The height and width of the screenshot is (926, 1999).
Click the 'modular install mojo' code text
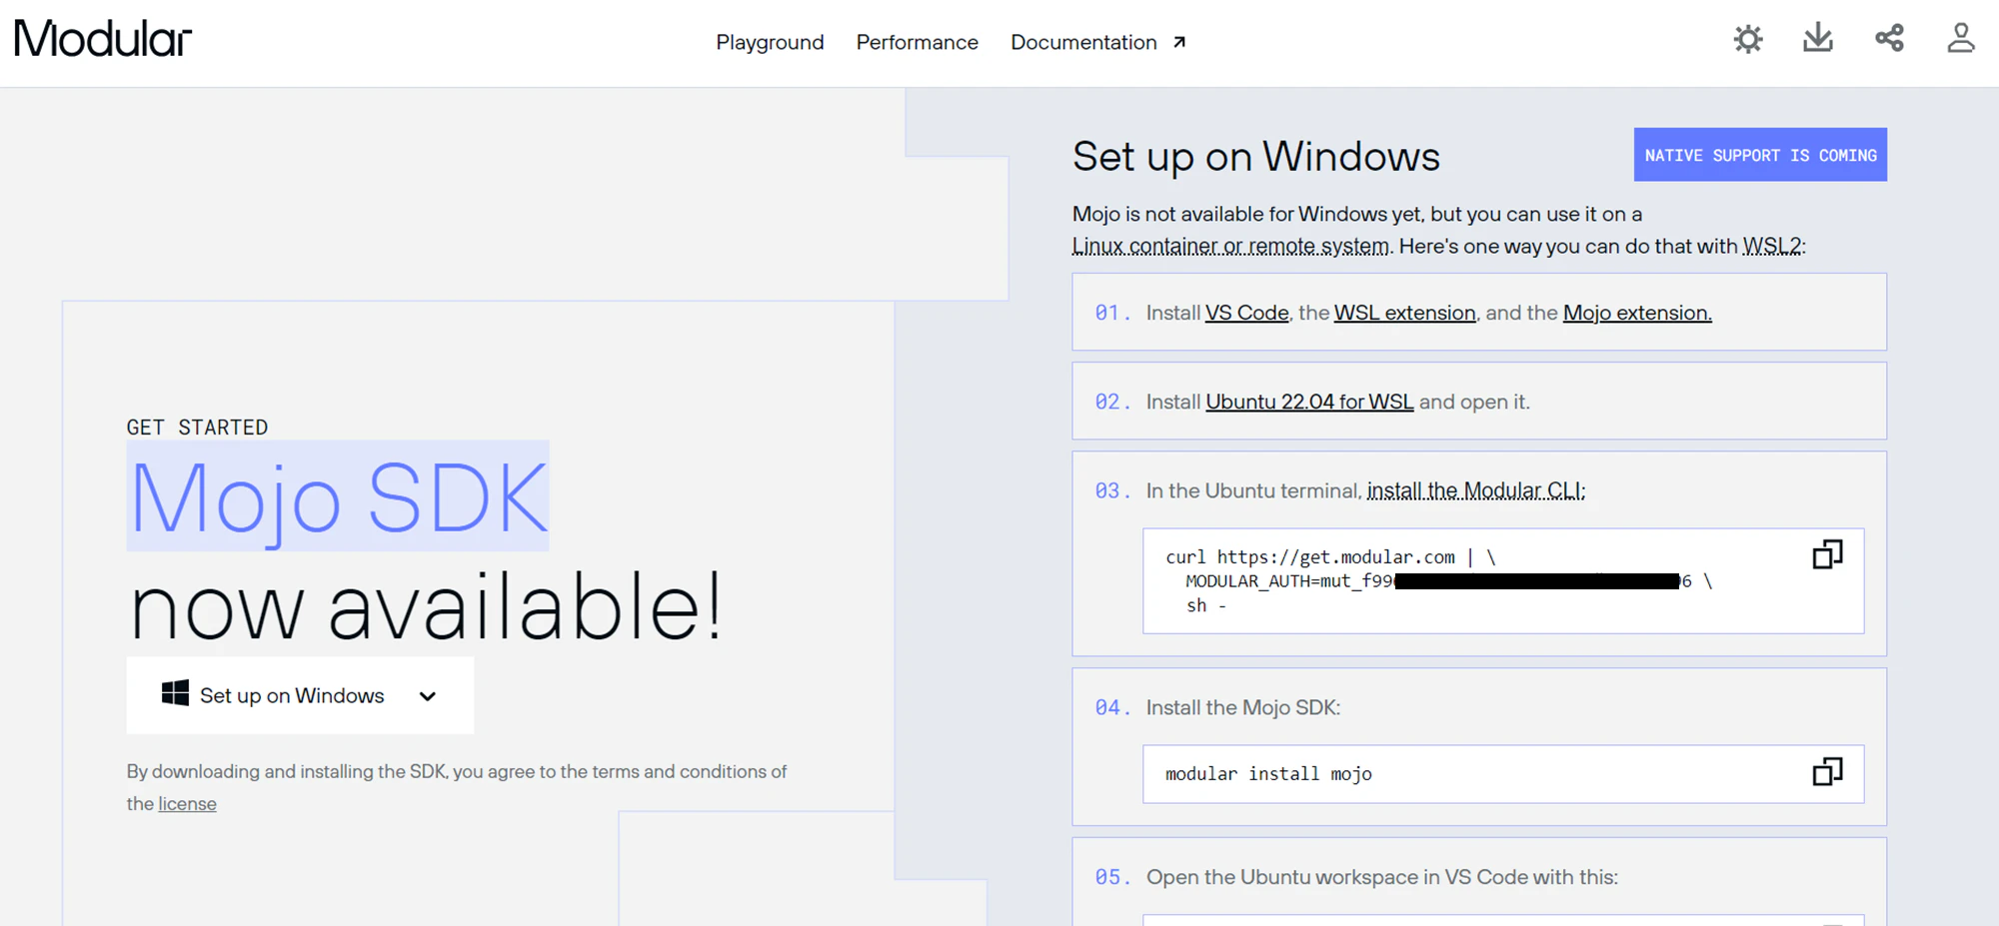click(x=1268, y=774)
